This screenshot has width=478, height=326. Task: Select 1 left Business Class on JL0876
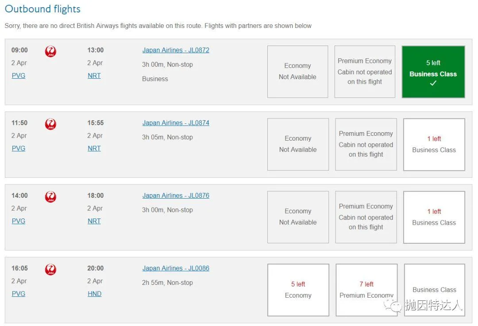coord(434,217)
